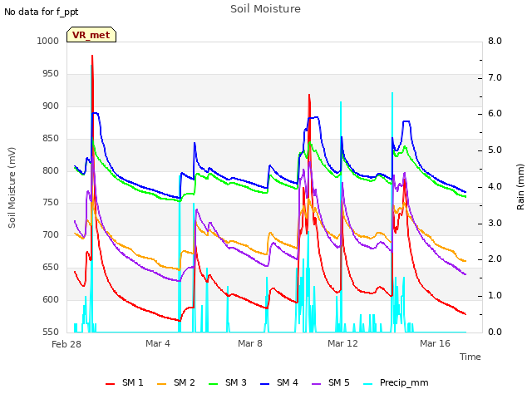Click the purple SM 5 legend color marker
This screenshot has height=399, width=532.
click(316, 384)
